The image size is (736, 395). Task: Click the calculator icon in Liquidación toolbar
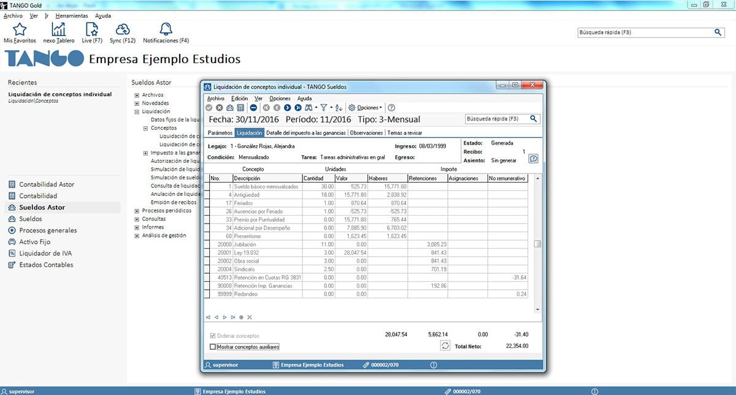coord(240,107)
